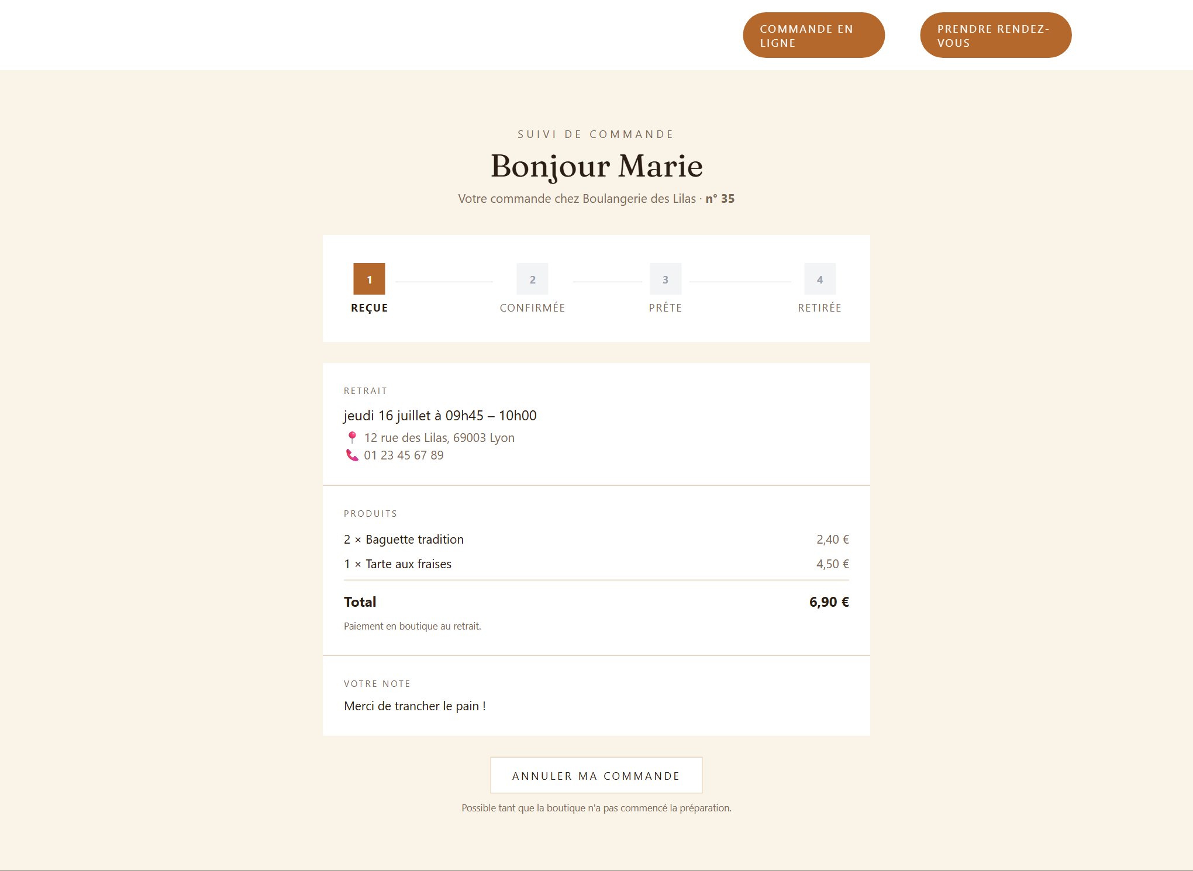Click the Commande en ligne button
The width and height of the screenshot is (1193, 871).
click(813, 35)
